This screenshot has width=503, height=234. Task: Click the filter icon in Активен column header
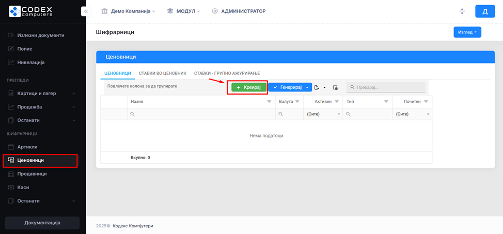[x=337, y=102]
